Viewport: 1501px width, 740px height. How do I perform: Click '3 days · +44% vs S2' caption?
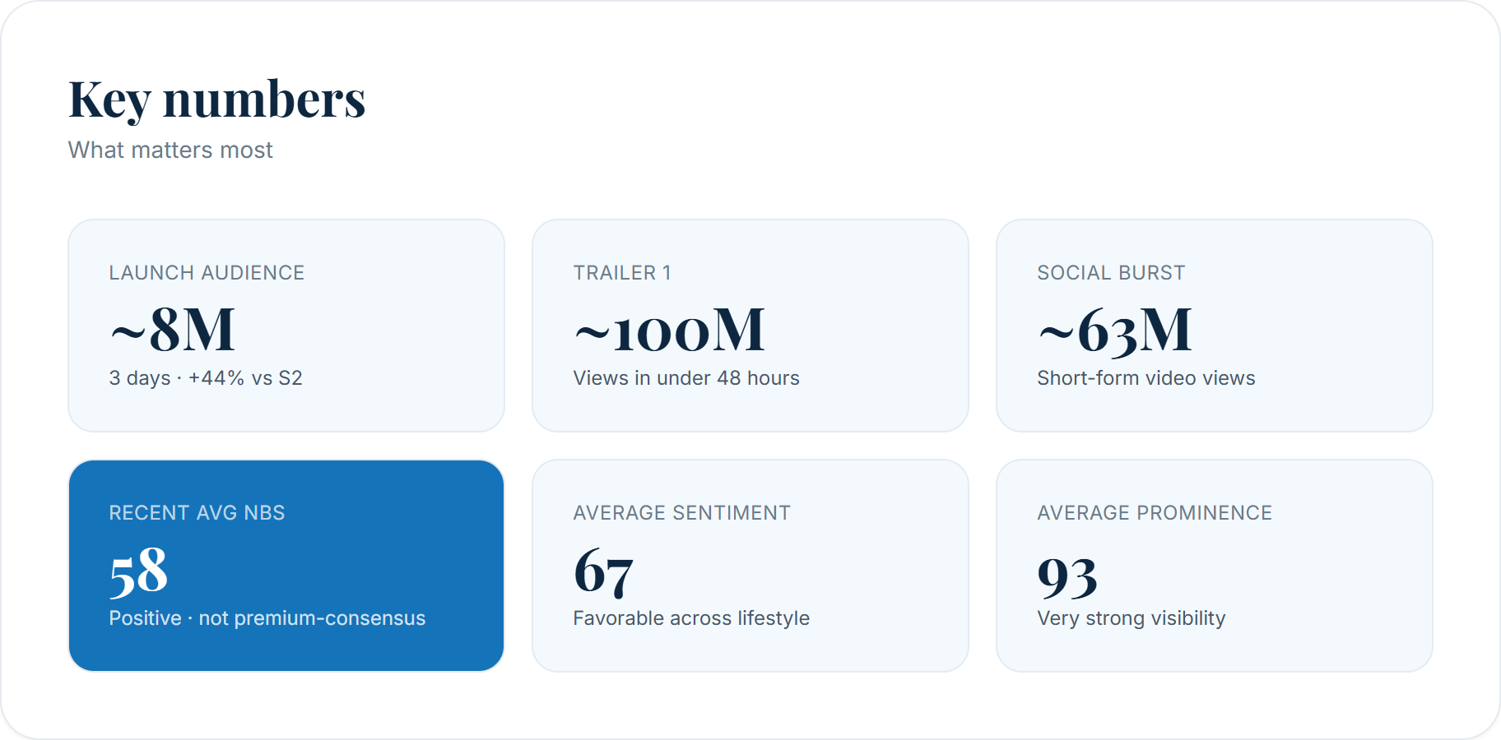206,378
